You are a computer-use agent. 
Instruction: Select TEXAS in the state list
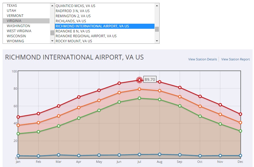pyautogui.click(x=12, y=6)
